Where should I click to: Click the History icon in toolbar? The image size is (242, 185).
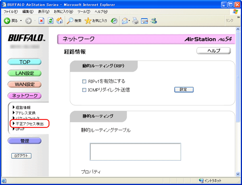point(114,21)
